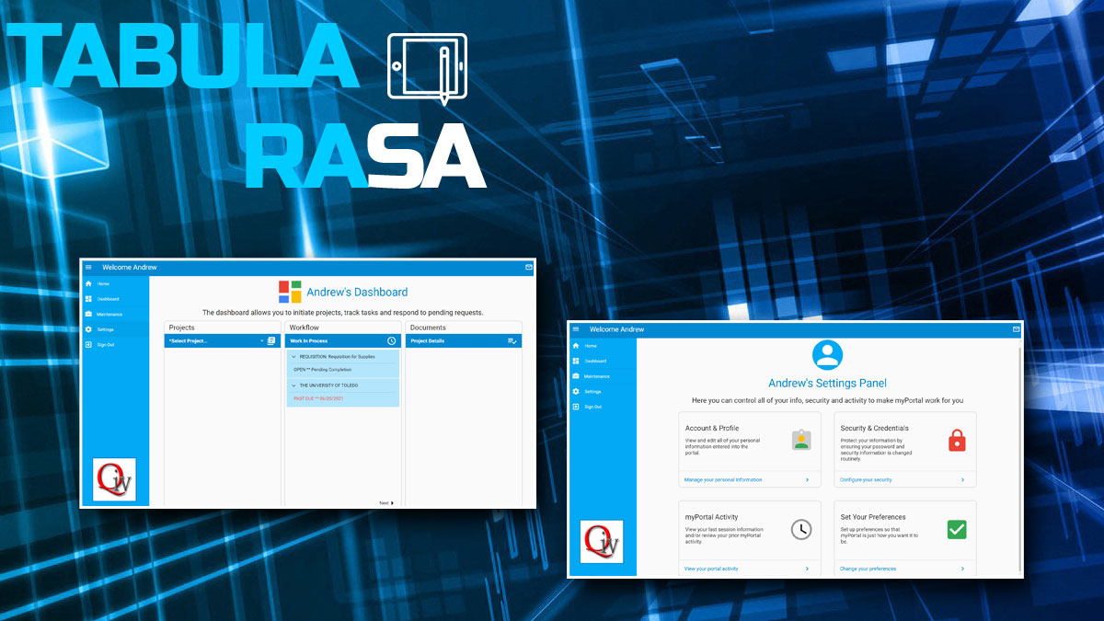
Task: Click the clock icon in myPortal Activity
Action: pyautogui.click(x=802, y=529)
